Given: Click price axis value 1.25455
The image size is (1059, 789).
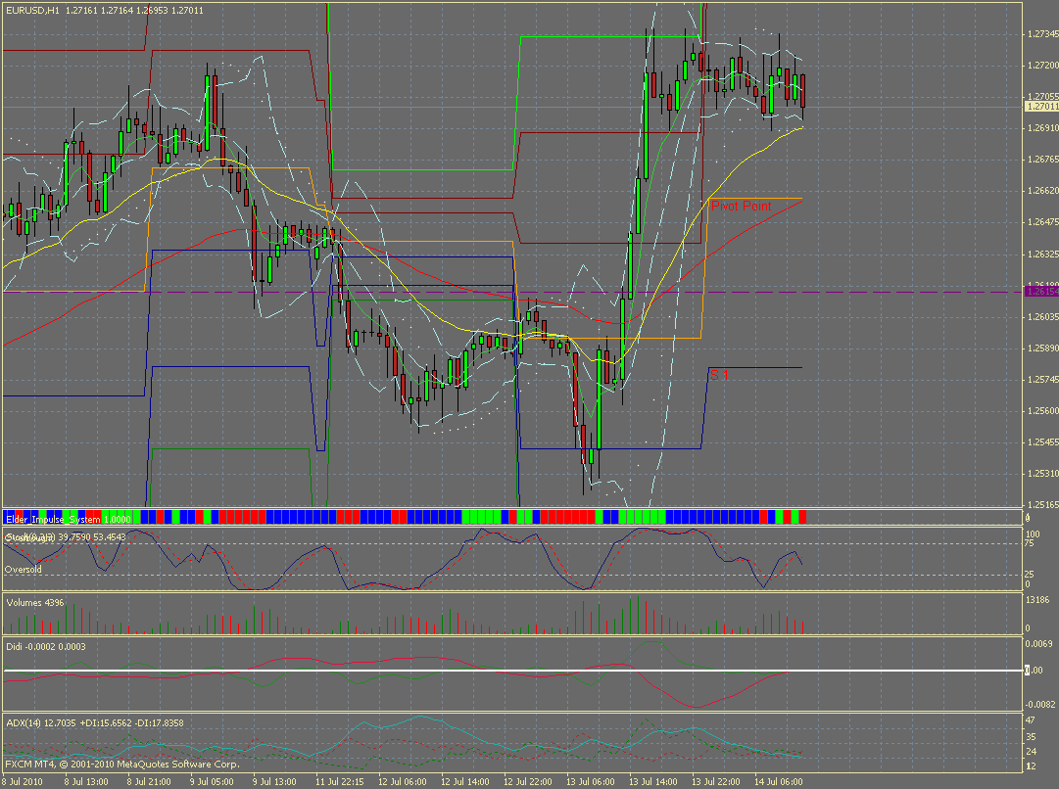Looking at the screenshot, I should [x=1042, y=442].
